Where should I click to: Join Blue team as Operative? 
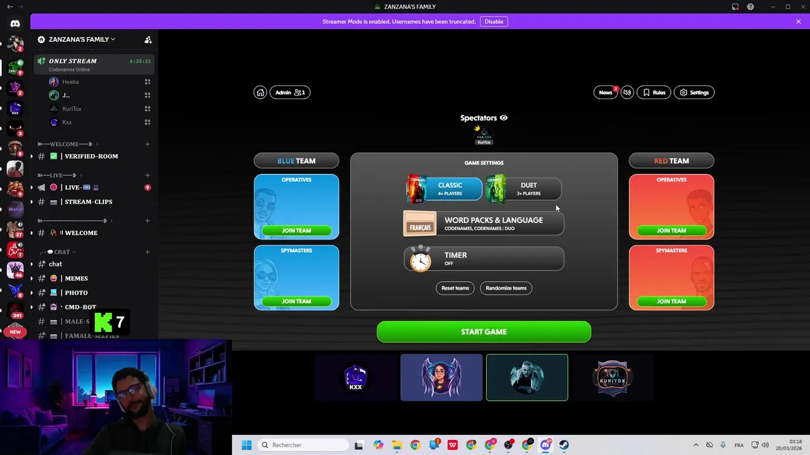[x=296, y=231]
